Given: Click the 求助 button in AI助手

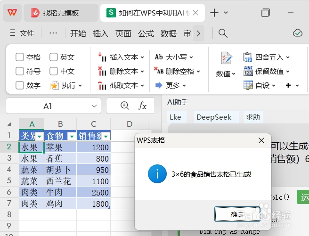Looking at the screenshot, I should 253,117.
